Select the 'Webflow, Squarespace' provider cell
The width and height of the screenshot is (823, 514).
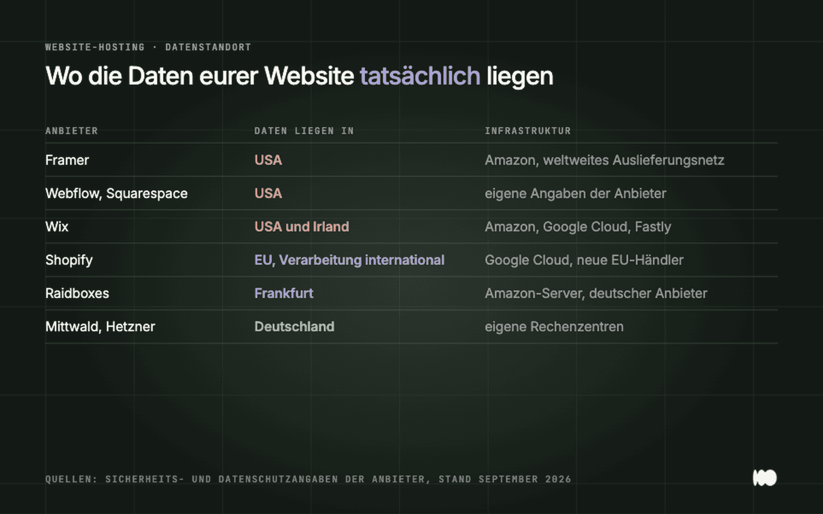pyautogui.click(x=116, y=194)
